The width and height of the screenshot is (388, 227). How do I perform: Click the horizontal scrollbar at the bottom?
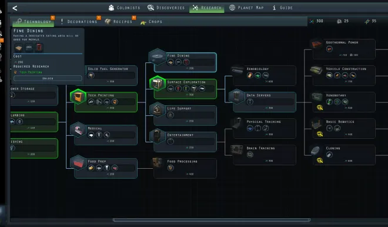tap(212, 220)
